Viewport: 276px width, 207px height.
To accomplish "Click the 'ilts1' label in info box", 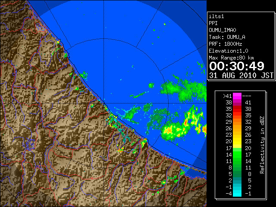I will (x=216, y=16).
